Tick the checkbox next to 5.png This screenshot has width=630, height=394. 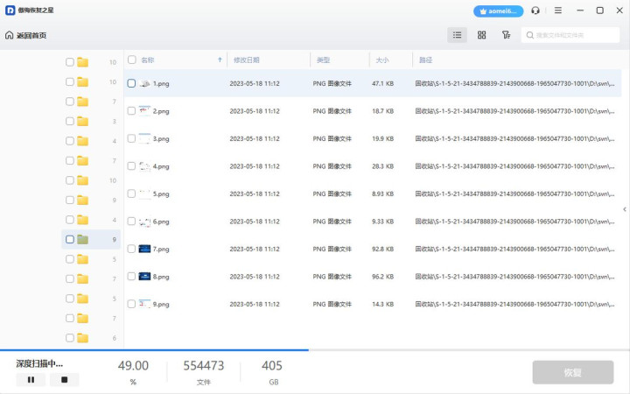point(131,193)
